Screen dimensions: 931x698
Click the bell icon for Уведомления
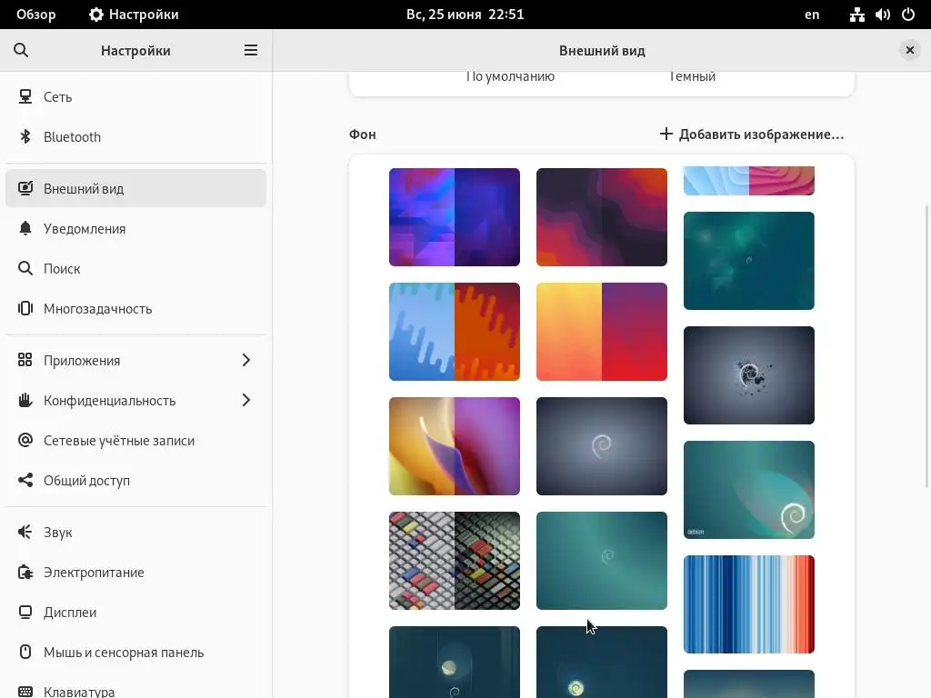coord(25,228)
